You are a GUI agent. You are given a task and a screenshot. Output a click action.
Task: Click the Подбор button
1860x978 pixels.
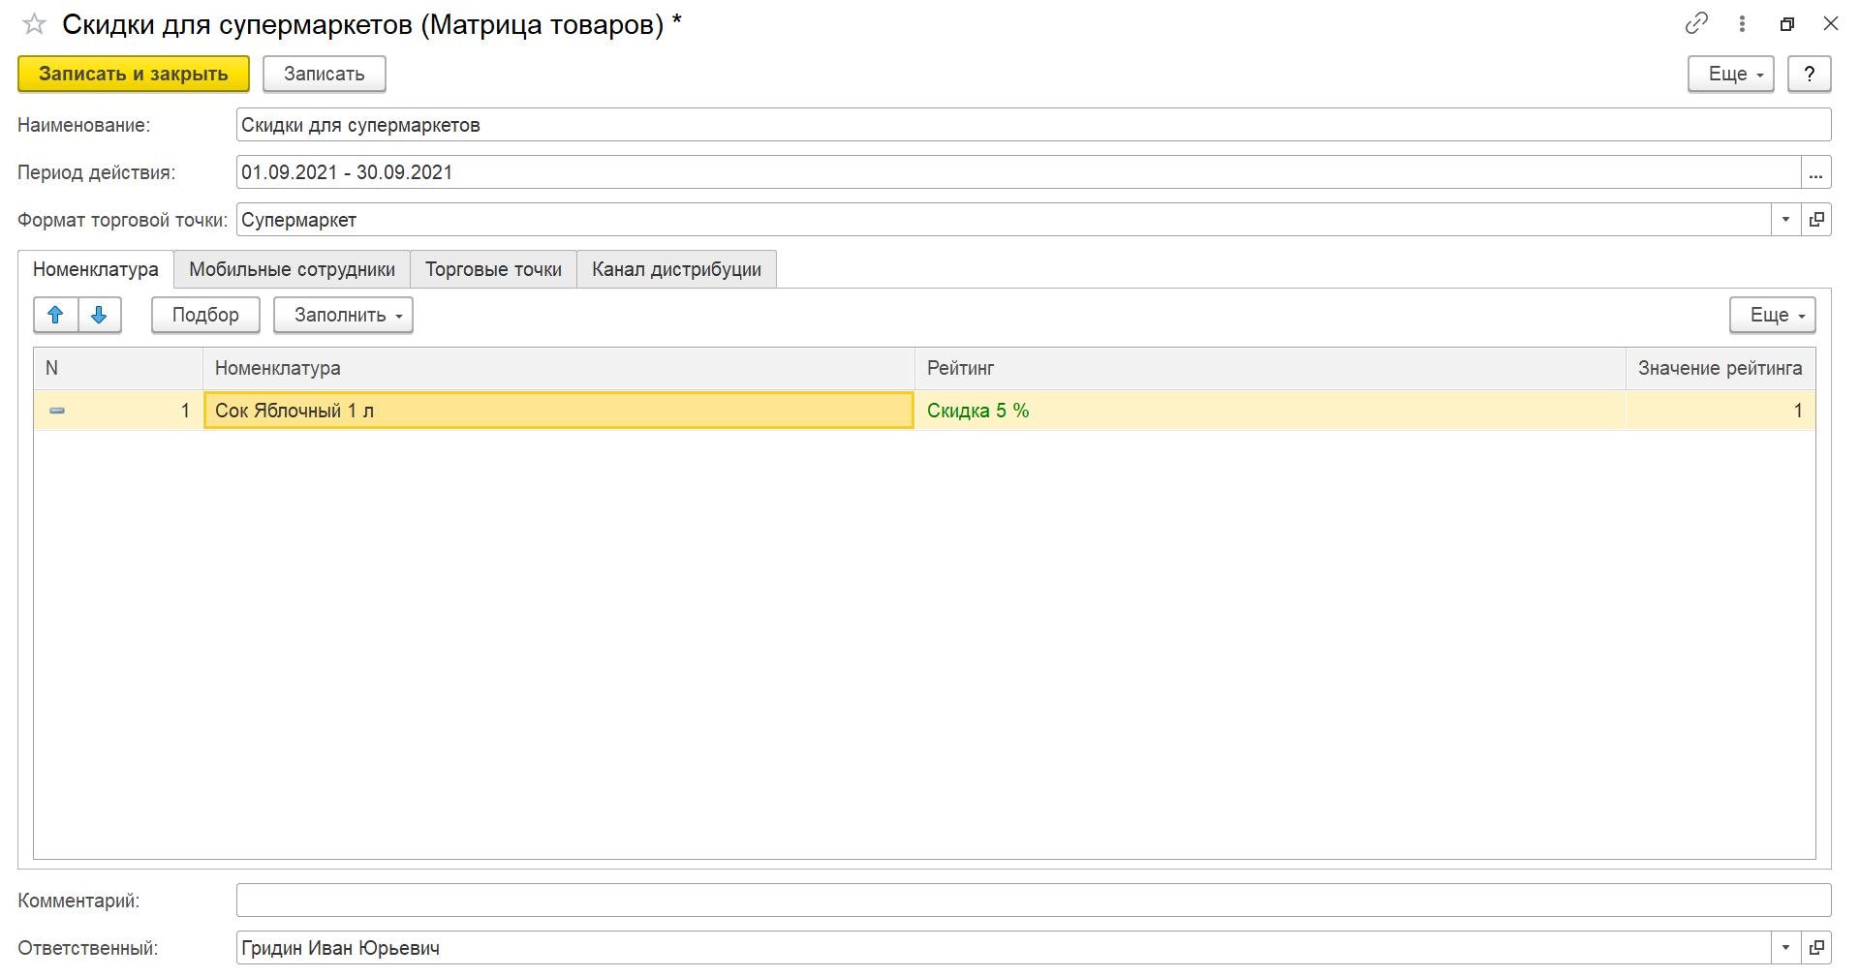click(x=205, y=315)
